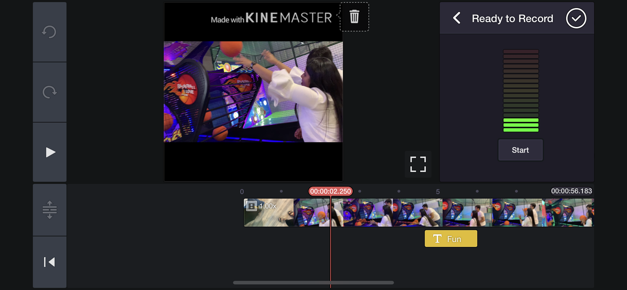
Task: Click the horizontal timeline scrollbar
Action: pyautogui.click(x=313, y=282)
